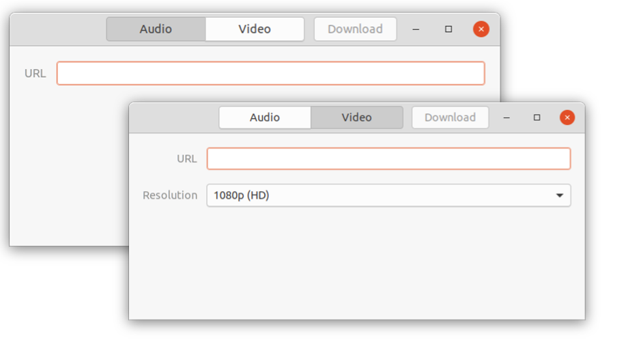Click URL label in front window
626x355 pixels.
187,159
